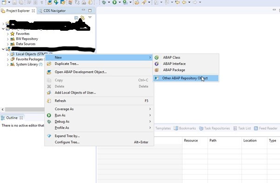Open the Run As submenu
Viewport: 280px width, 183px height.
tap(99, 115)
